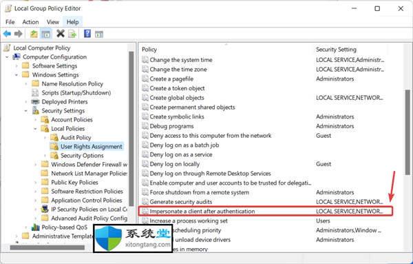
Task: Click the Computer Configuration computer icon
Action: tap(17, 57)
